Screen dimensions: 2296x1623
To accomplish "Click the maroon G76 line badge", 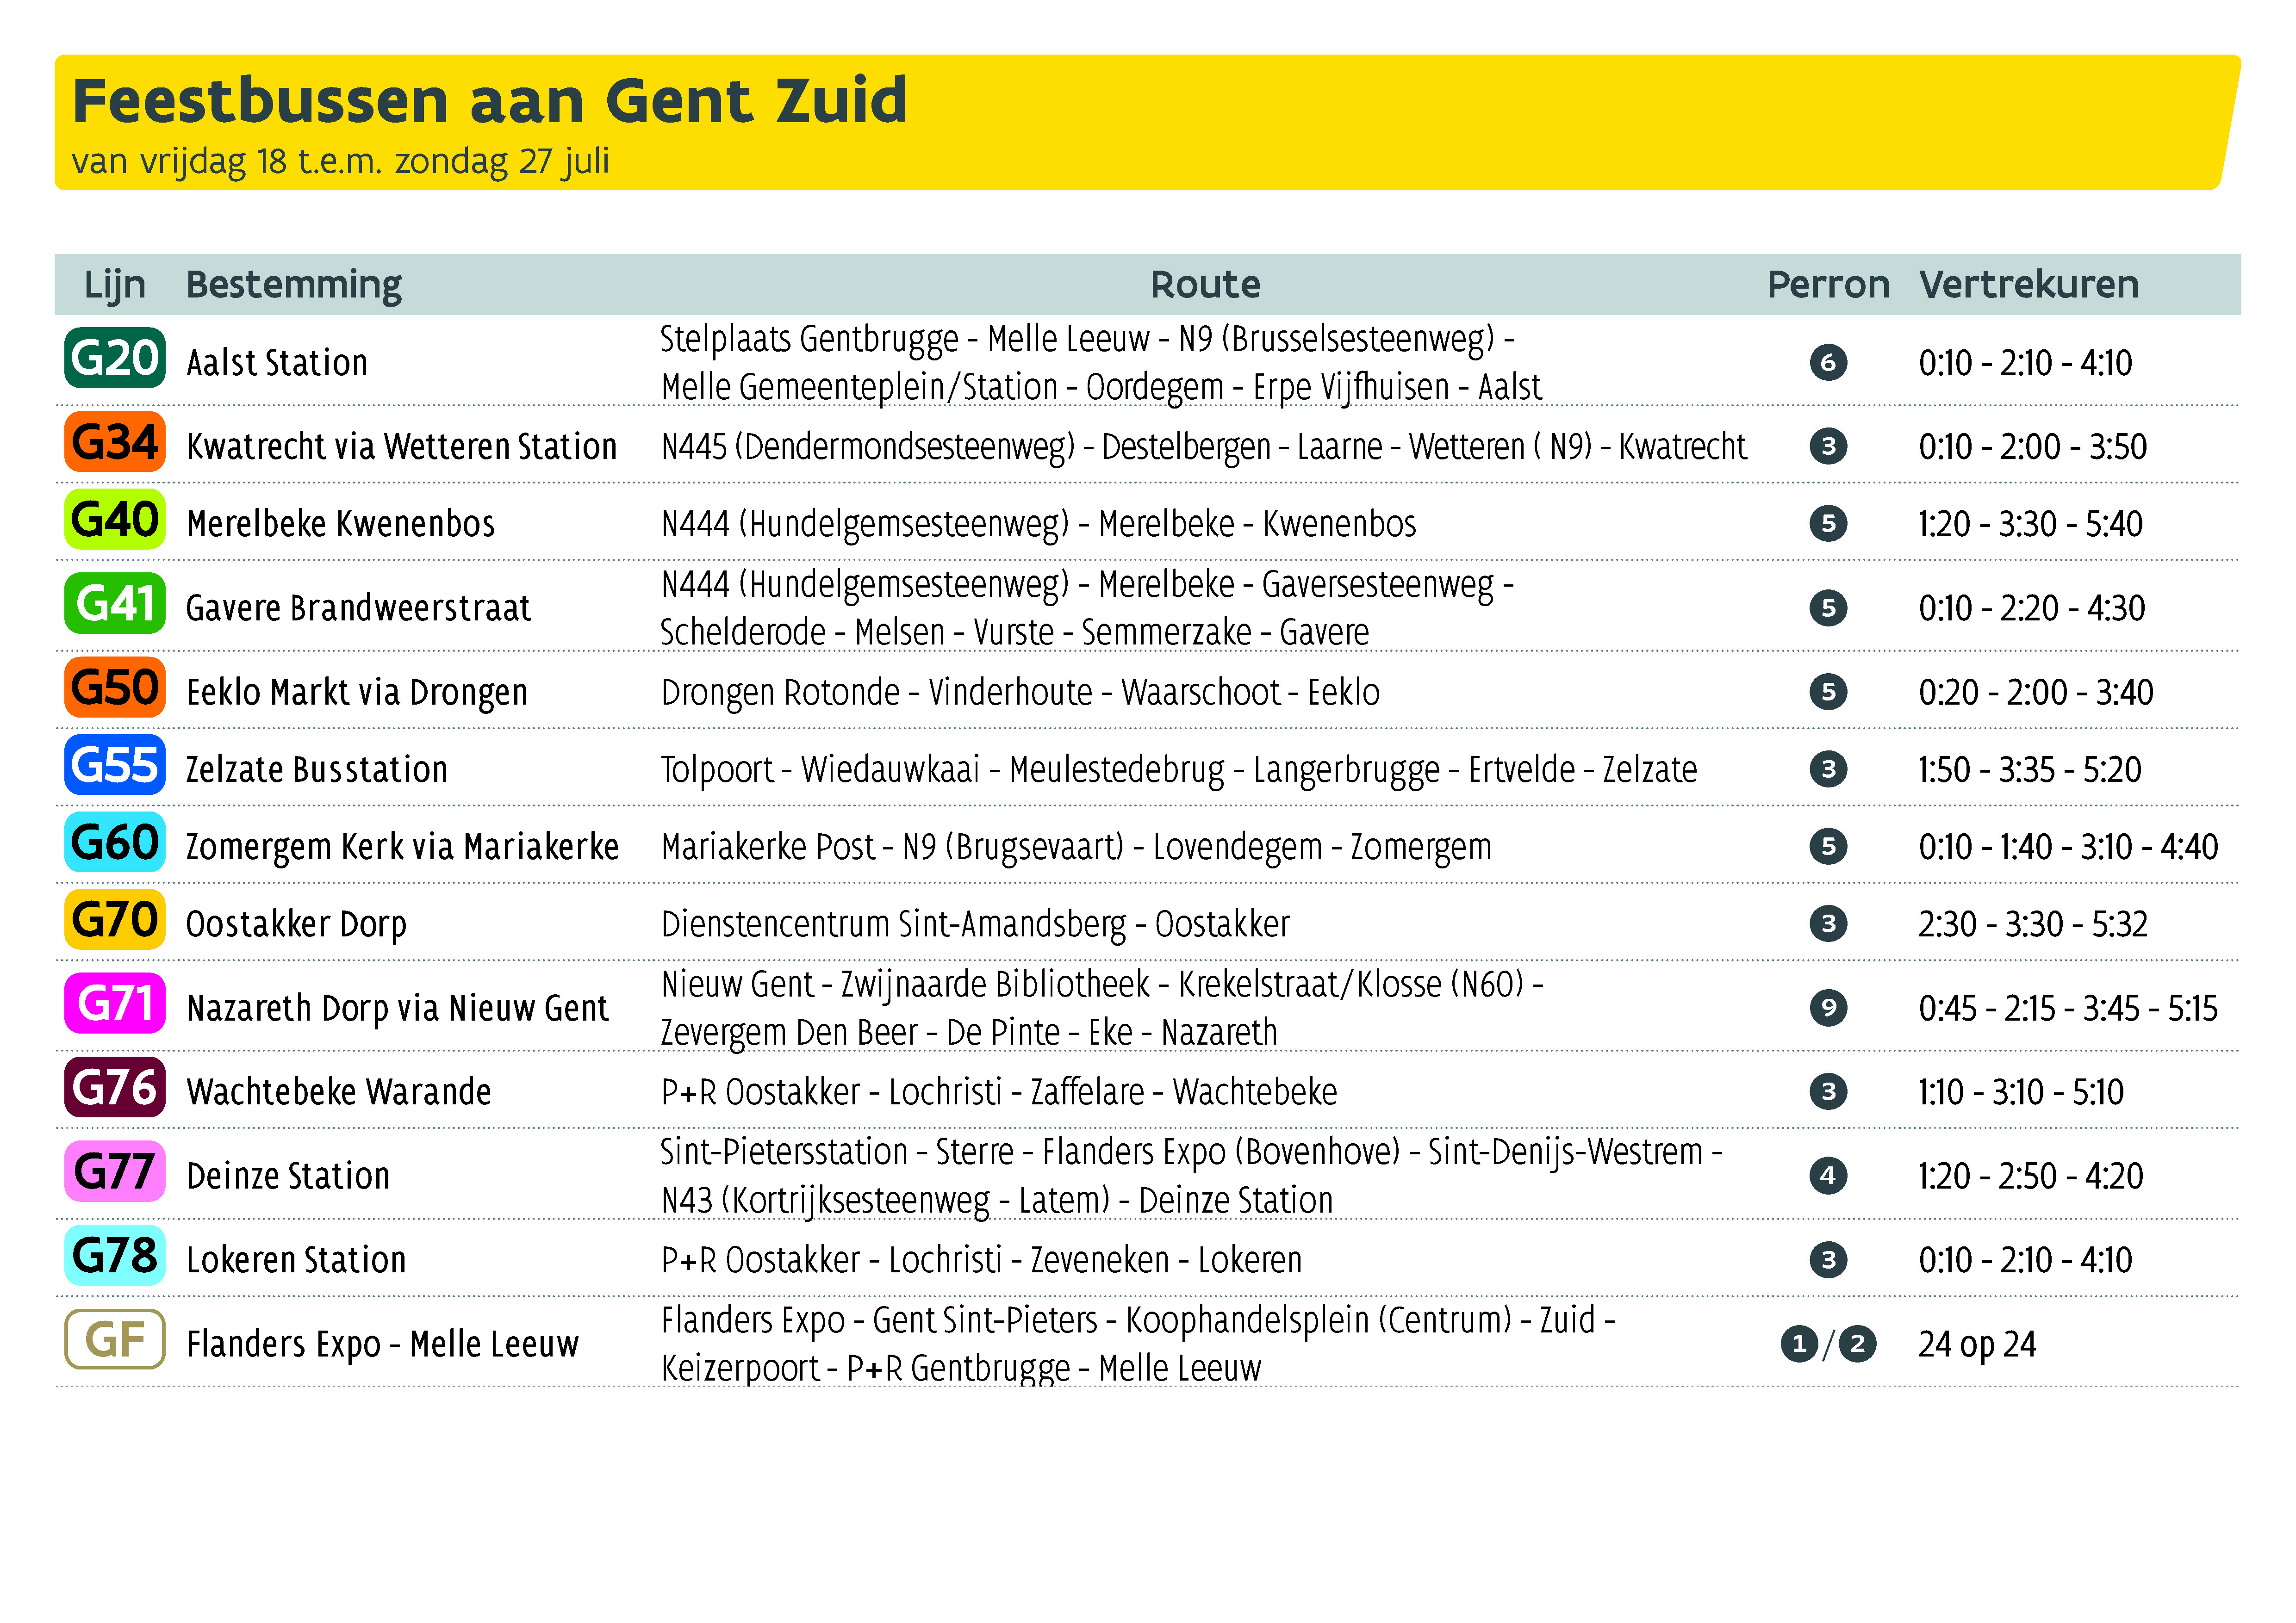I will tap(115, 1087).
